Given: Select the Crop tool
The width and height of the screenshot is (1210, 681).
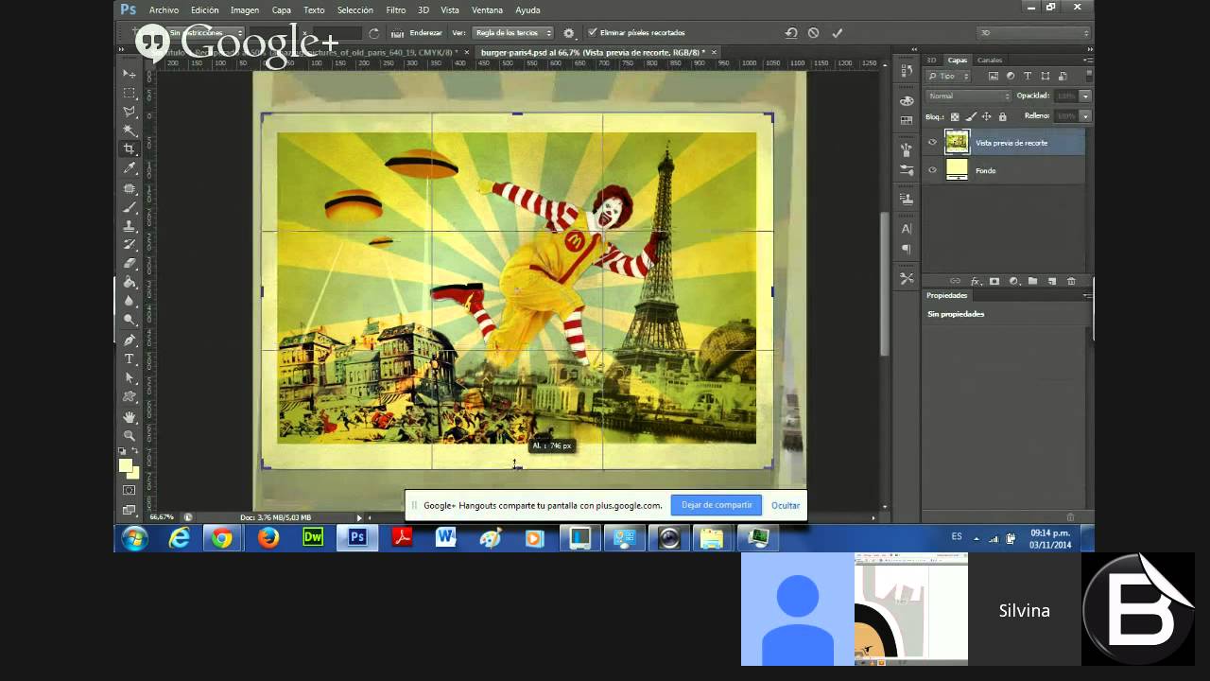Looking at the screenshot, I should 130,148.
